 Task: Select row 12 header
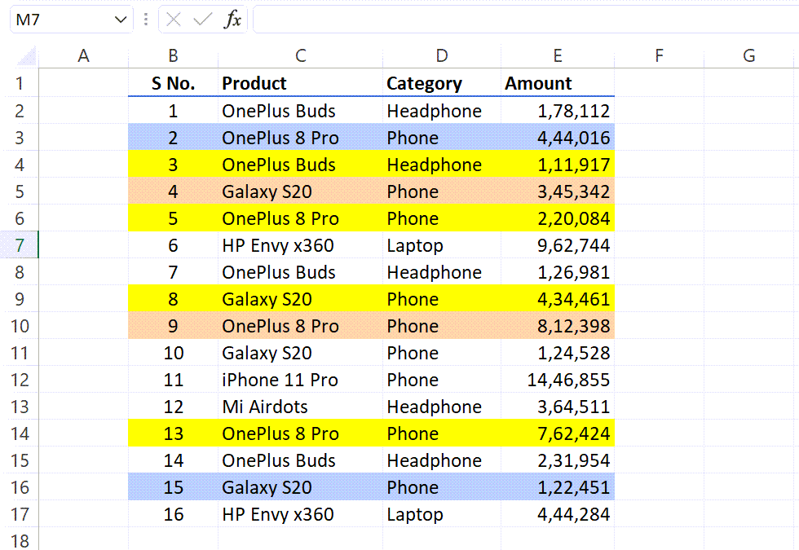(x=20, y=379)
